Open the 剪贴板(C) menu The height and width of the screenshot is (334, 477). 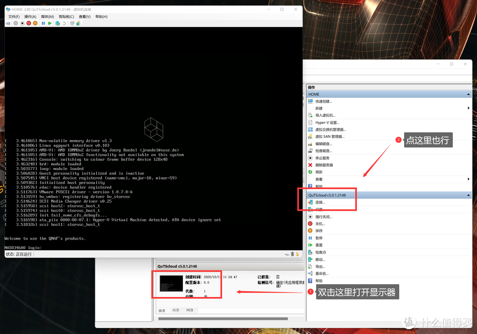tap(66, 17)
